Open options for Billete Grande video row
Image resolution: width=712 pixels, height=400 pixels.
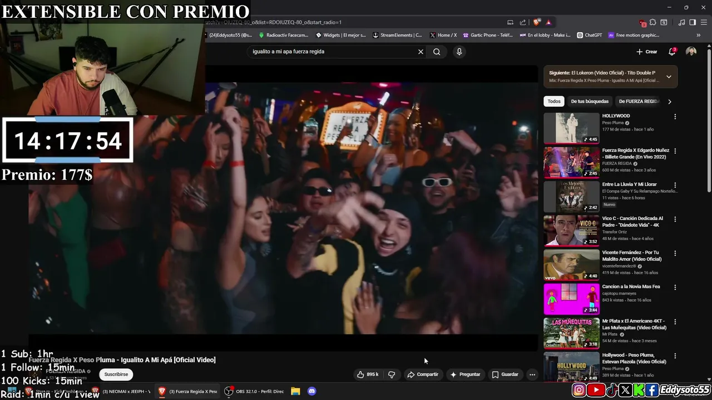tap(675, 151)
